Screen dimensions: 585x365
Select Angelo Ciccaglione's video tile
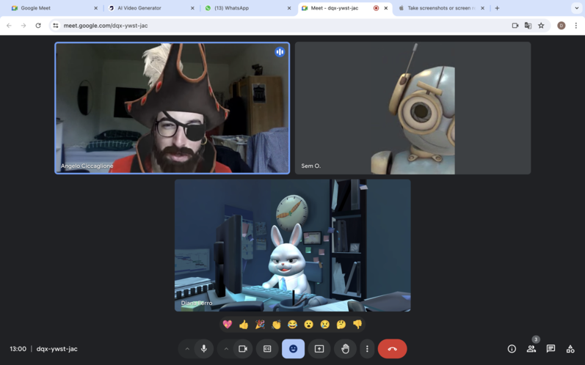(x=172, y=108)
